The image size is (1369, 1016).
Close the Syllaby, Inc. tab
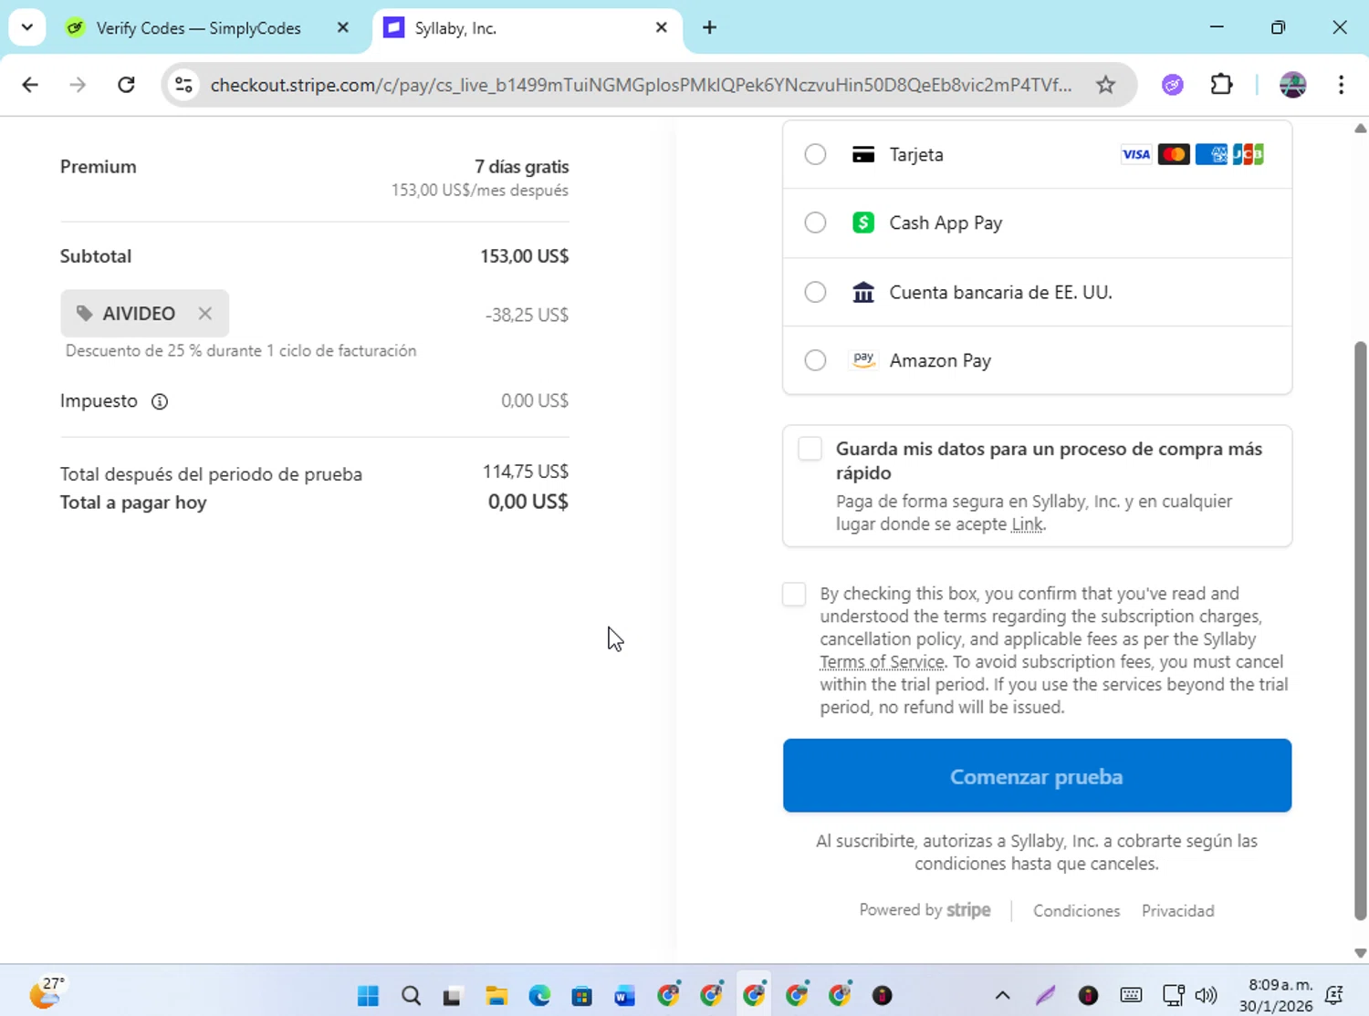[x=662, y=28]
